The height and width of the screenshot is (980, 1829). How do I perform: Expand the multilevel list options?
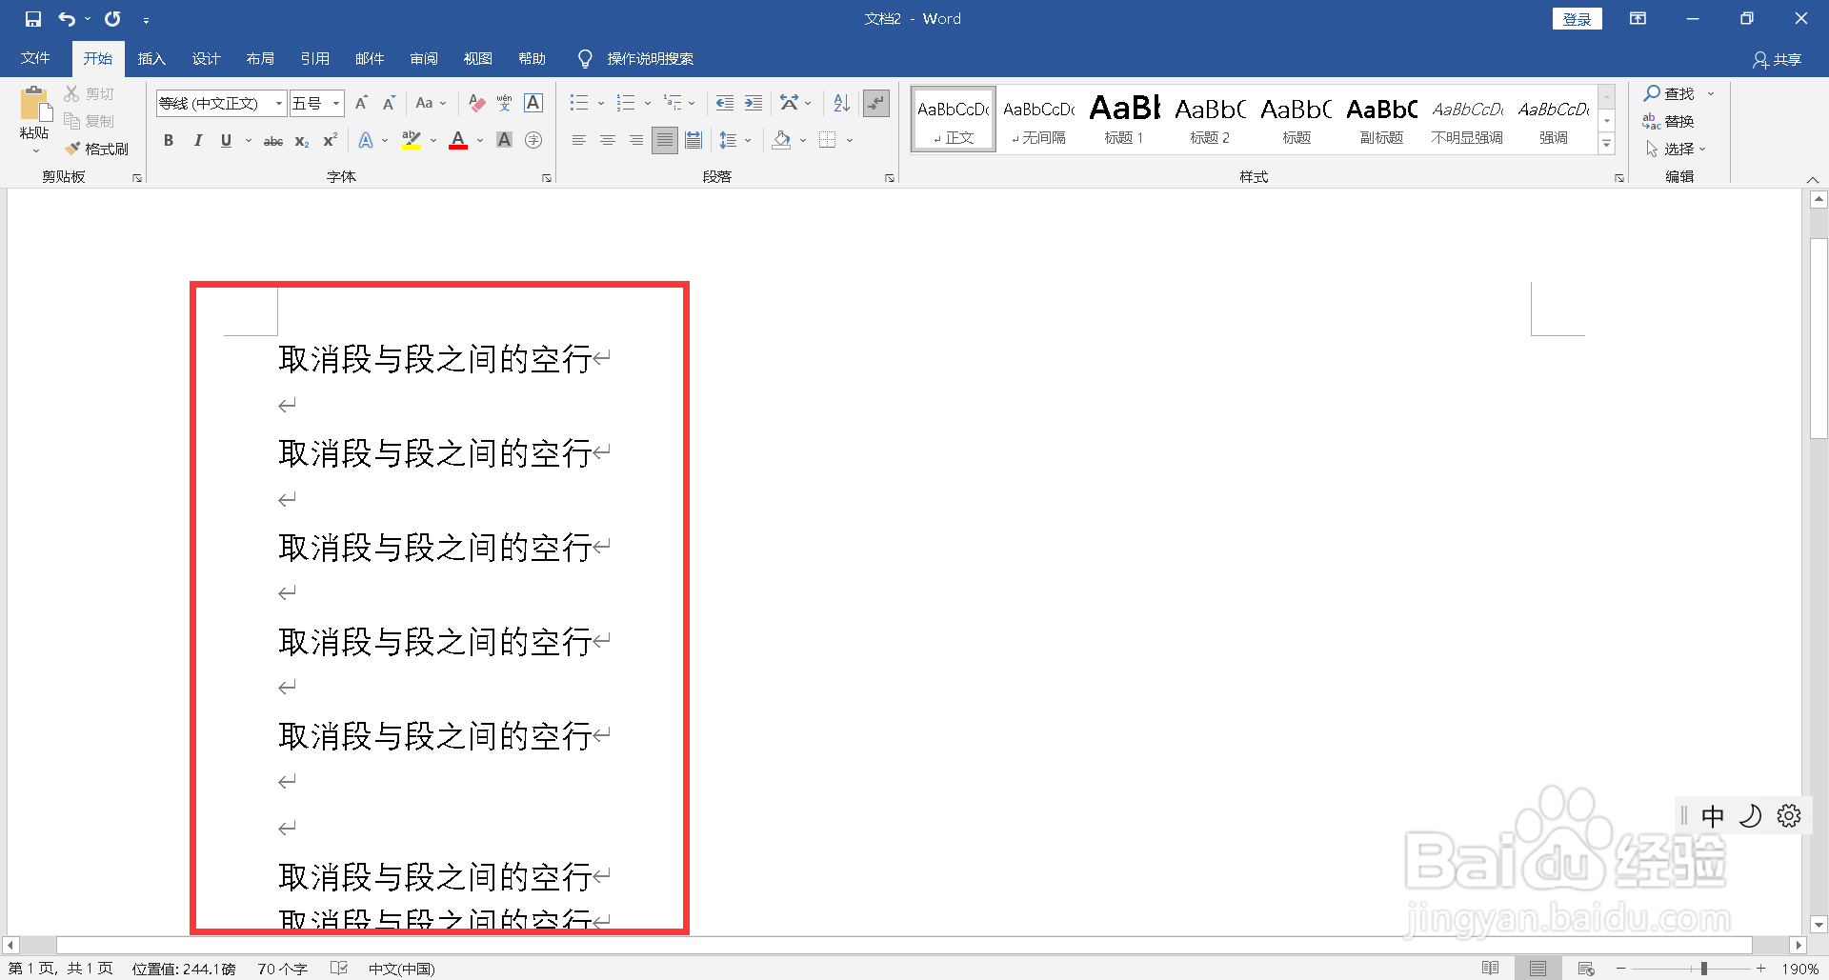(x=692, y=103)
